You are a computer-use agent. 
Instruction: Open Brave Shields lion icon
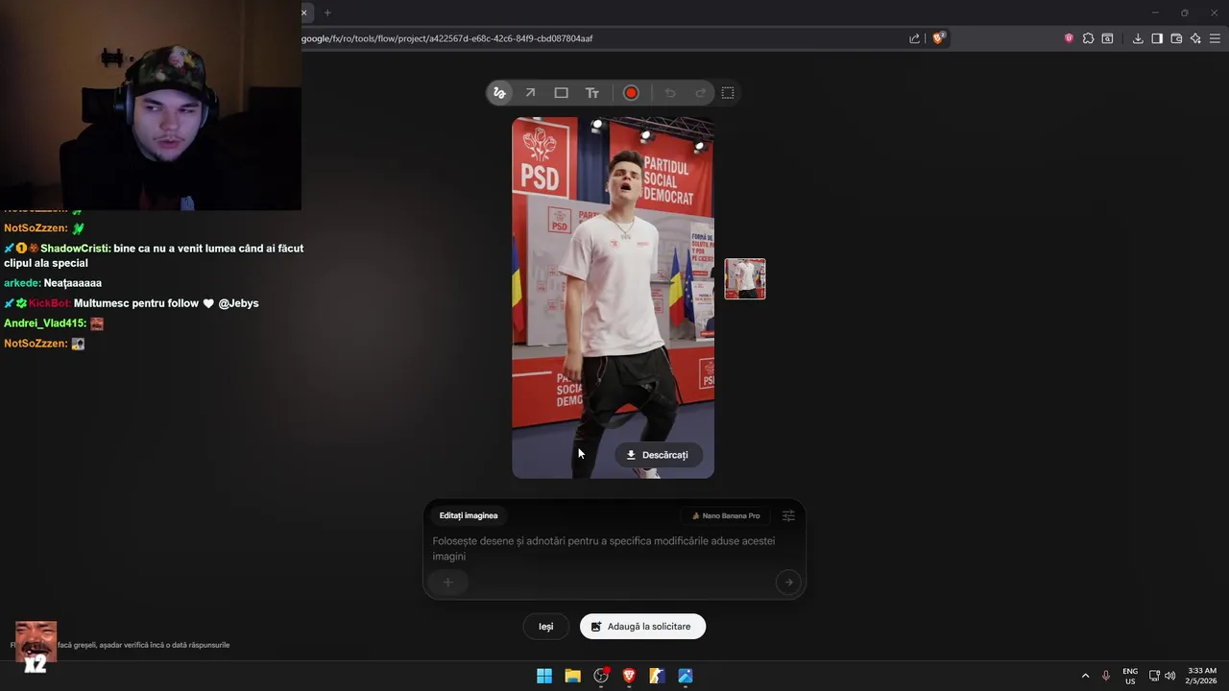click(x=938, y=38)
